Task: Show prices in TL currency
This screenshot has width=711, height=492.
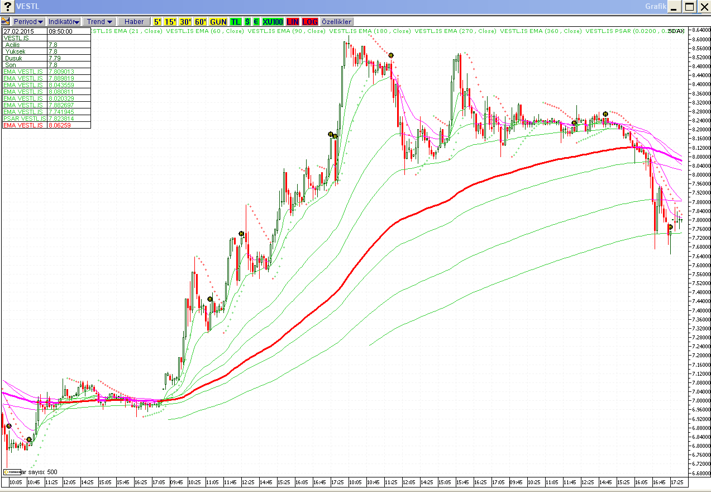Action: 236,21
